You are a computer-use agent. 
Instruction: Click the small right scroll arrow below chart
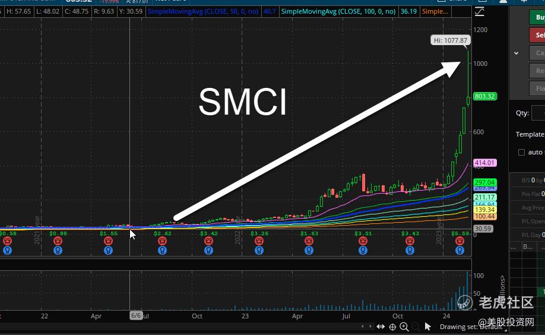click(370, 326)
